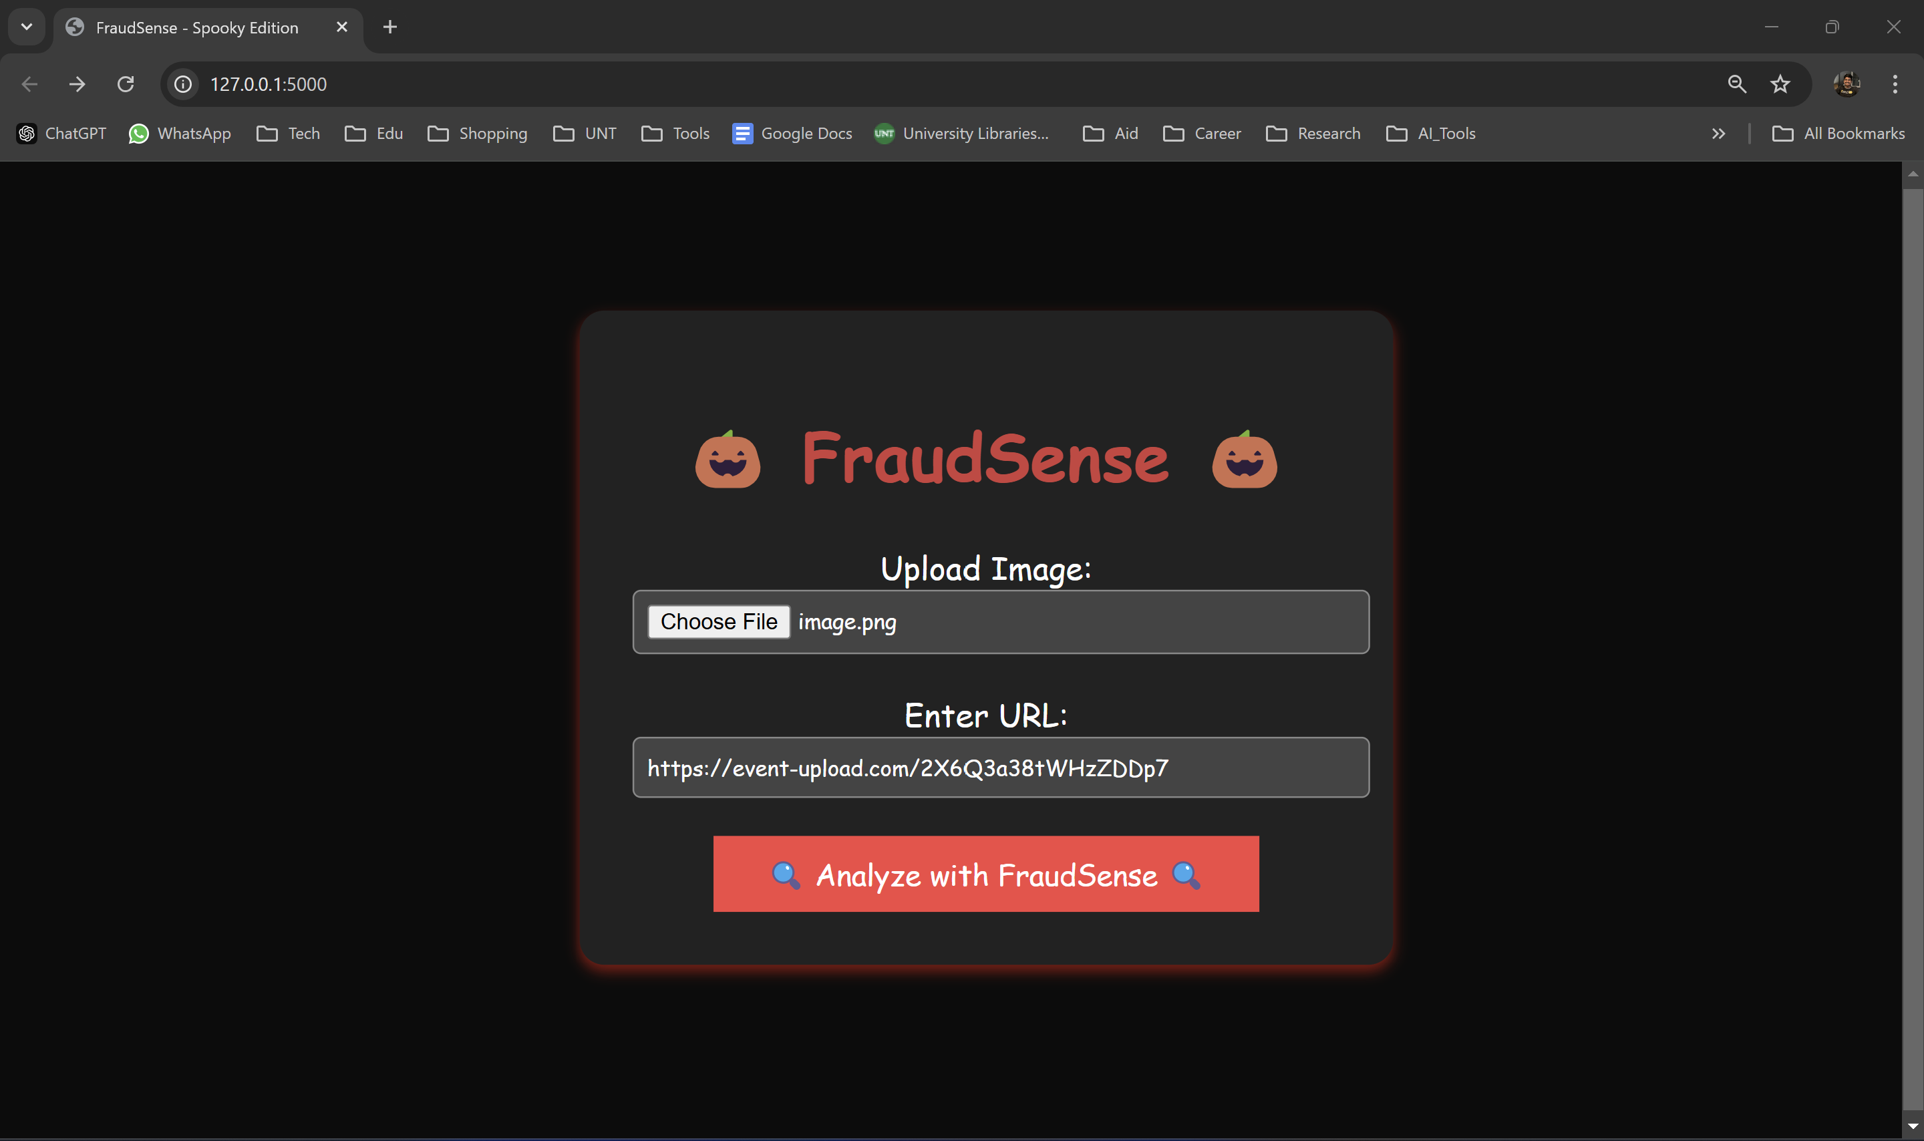Open the Chrome three-dot menu
Screen dimensions: 1924x1141
(1895, 84)
